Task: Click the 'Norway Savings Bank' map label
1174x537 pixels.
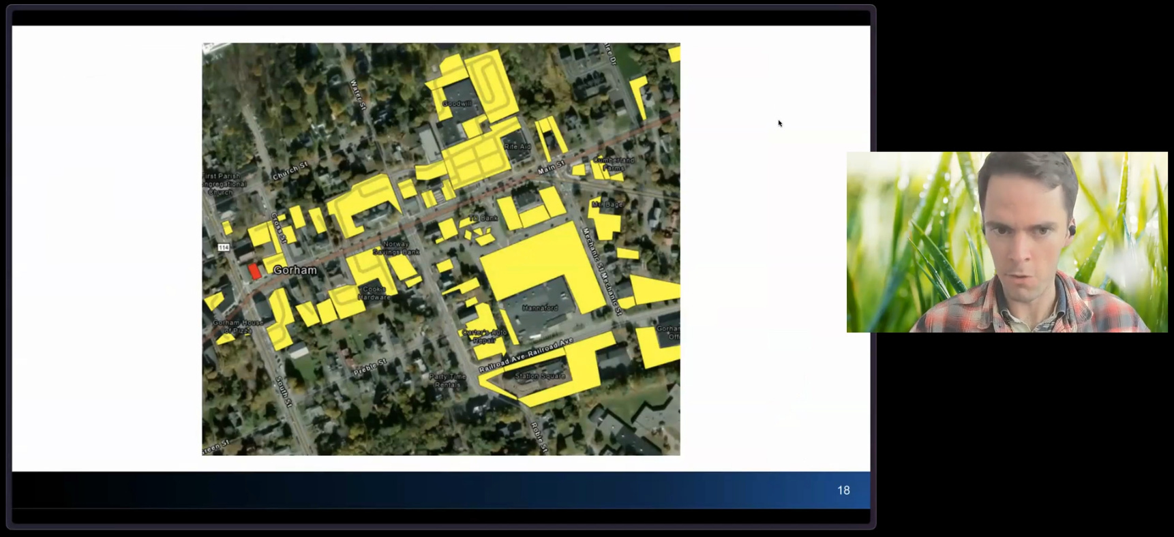Action: 396,247
